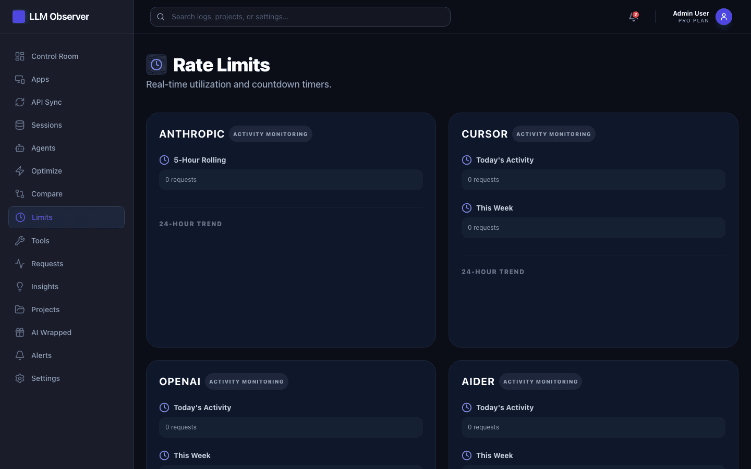Image resolution: width=751 pixels, height=469 pixels.
Task: Click Cursor Activity Monitoring badge
Action: pos(553,134)
